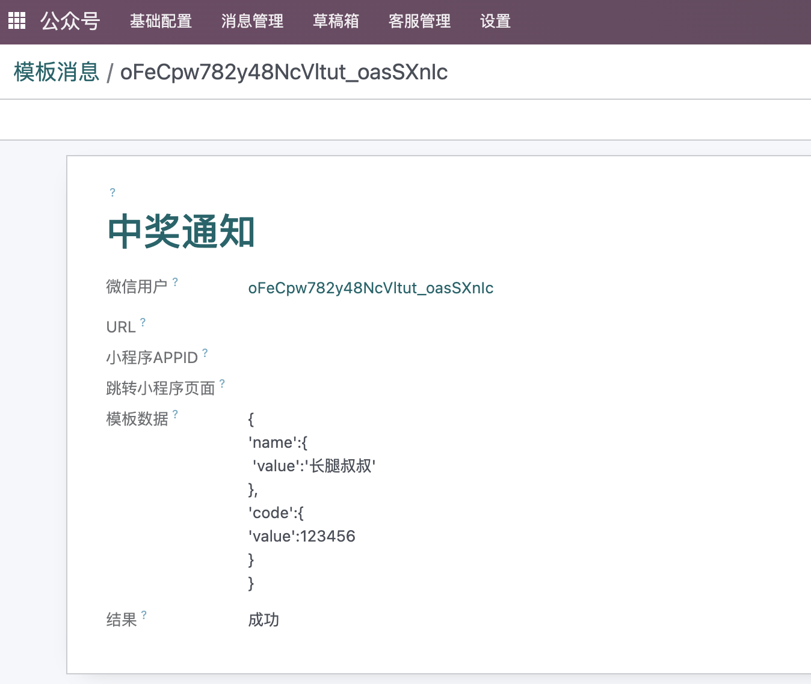Open the 草稿箱 menu
Image resolution: width=811 pixels, height=684 pixels.
click(x=336, y=22)
